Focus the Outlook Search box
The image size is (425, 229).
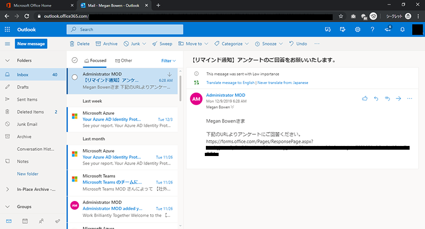click(125, 30)
